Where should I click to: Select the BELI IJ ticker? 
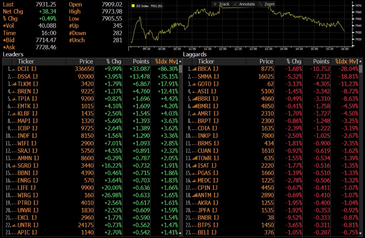[x=207, y=233]
